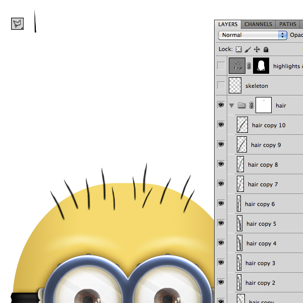Click the chain link on hair group
The image size is (303, 303).
coord(251,106)
